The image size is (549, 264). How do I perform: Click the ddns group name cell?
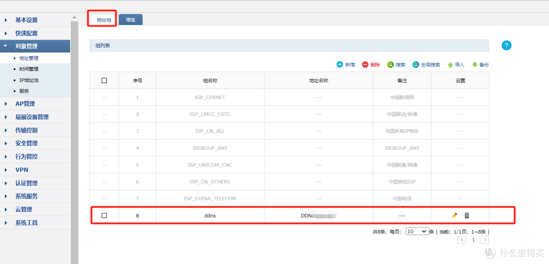point(210,216)
